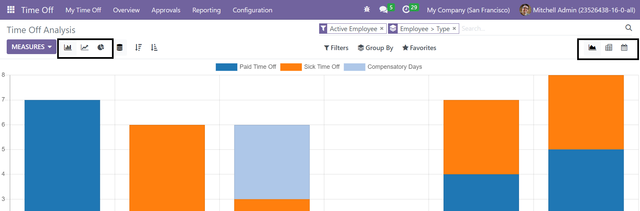
Task: Open conversations with 5 messages
Action: (387, 9)
